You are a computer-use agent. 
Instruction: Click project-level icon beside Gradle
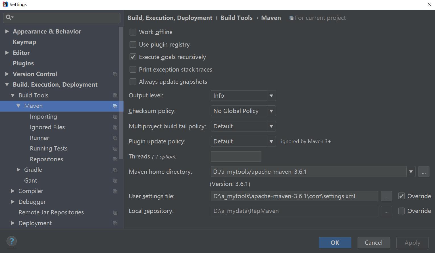(115, 170)
